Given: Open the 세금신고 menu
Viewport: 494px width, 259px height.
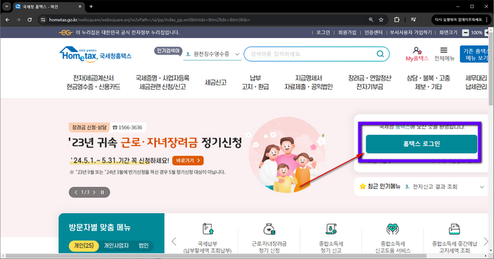Looking at the screenshot, I should pos(216,83).
